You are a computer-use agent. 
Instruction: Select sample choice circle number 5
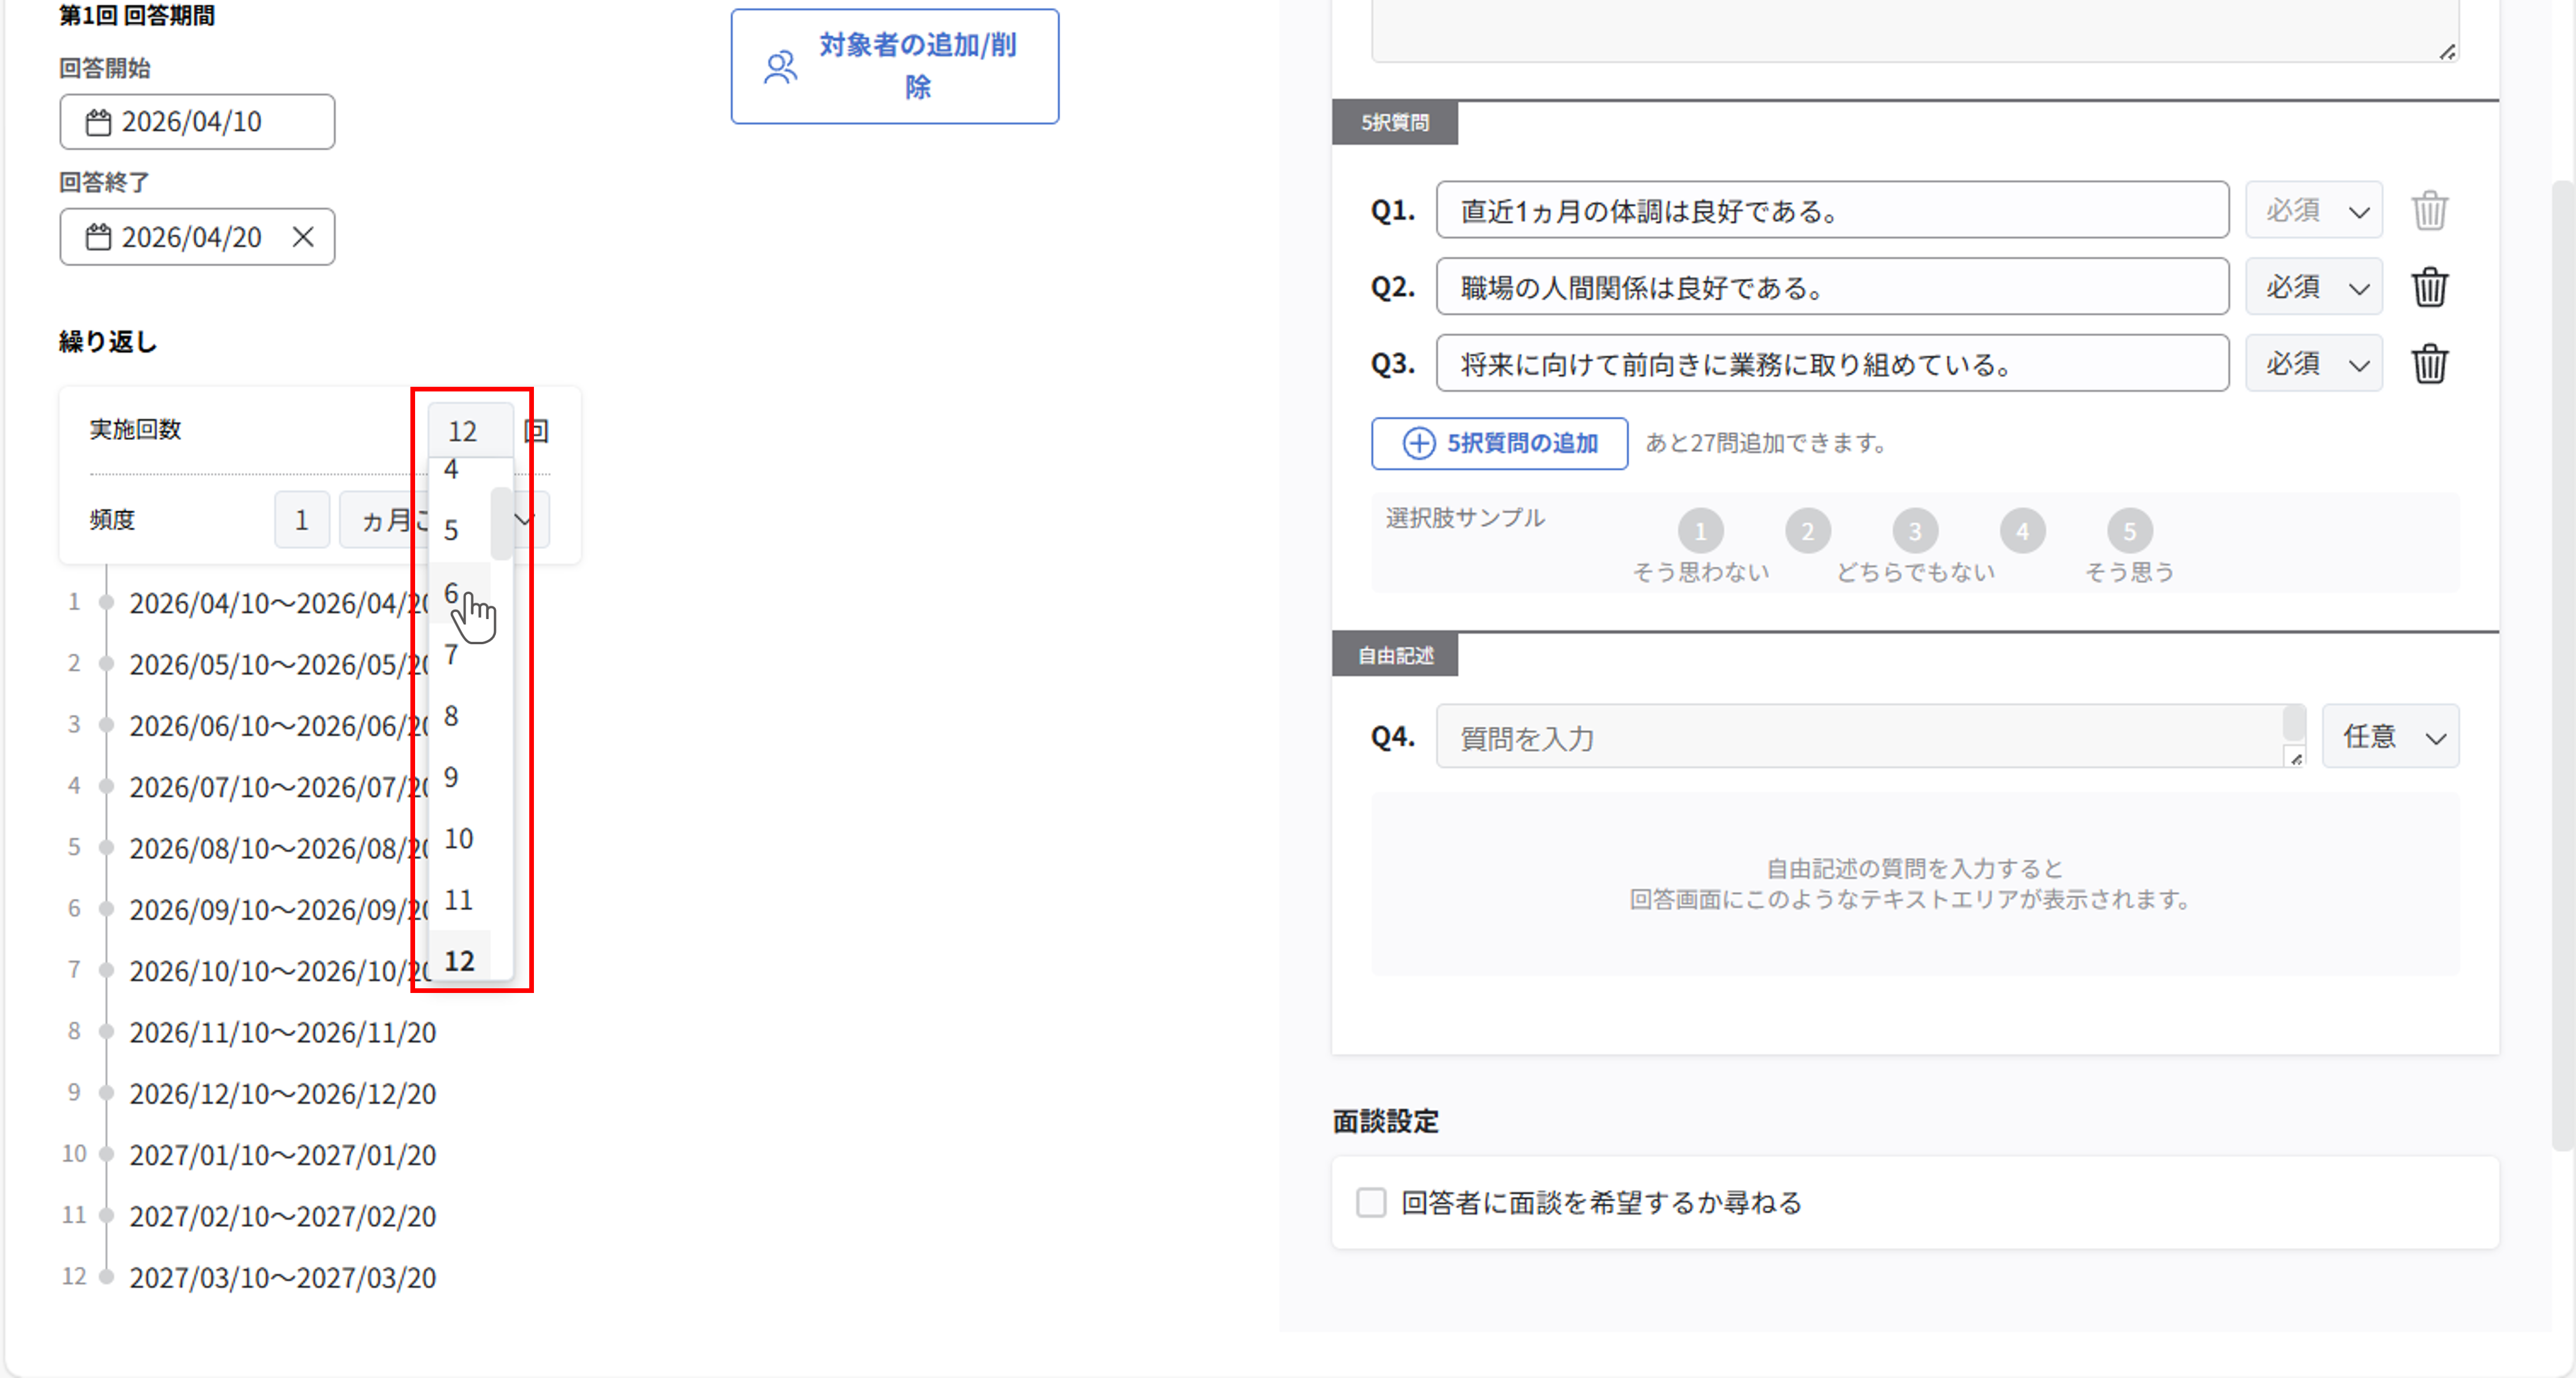[2129, 531]
